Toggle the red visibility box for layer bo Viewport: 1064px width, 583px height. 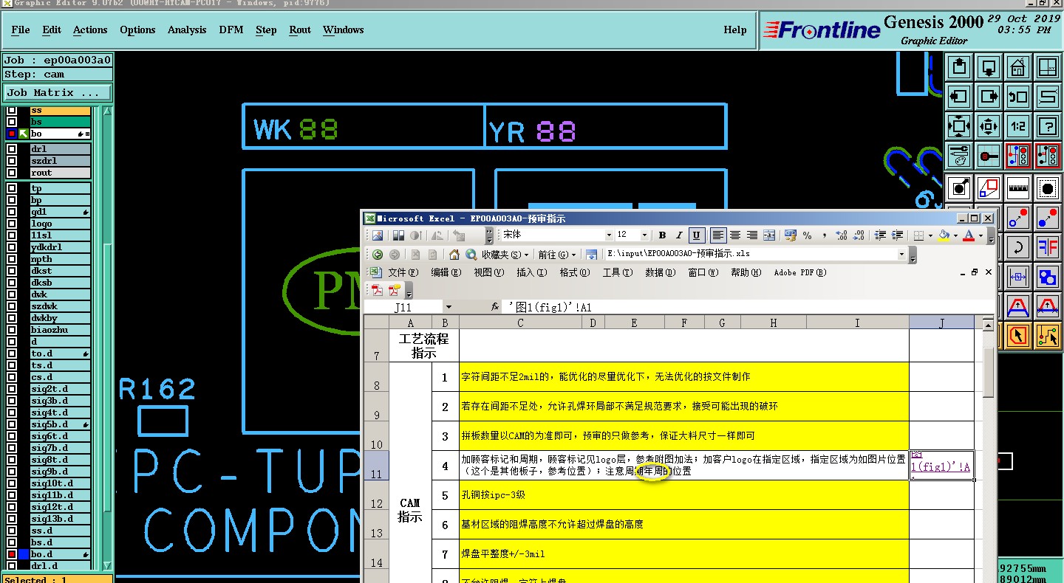12,134
